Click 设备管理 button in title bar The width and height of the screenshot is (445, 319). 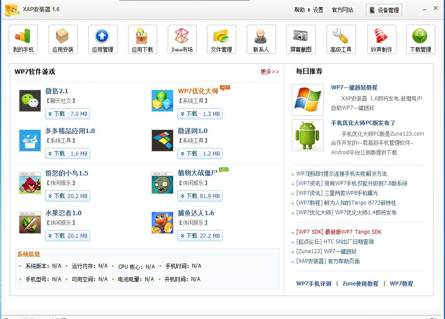(x=384, y=10)
